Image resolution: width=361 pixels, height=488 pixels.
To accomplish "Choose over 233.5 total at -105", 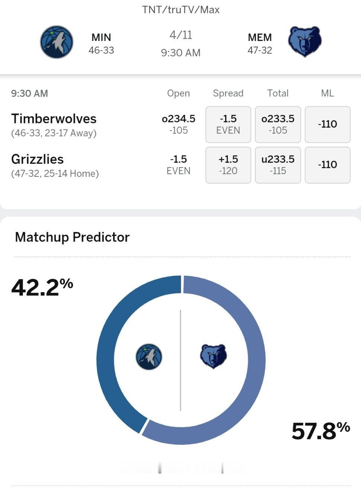I will pos(278,124).
